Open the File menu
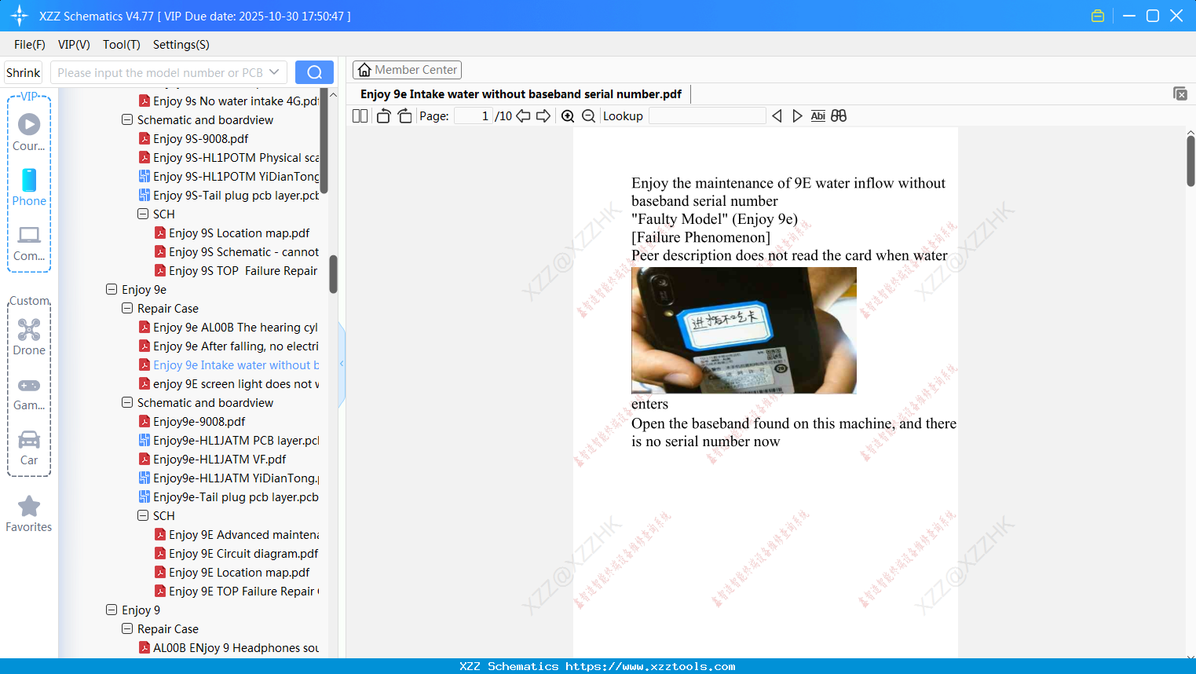 pyautogui.click(x=30, y=45)
